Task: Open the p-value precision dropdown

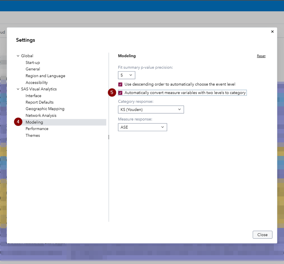Action: point(127,75)
